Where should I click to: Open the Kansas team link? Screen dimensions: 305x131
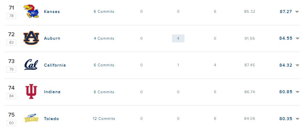click(52, 12)
